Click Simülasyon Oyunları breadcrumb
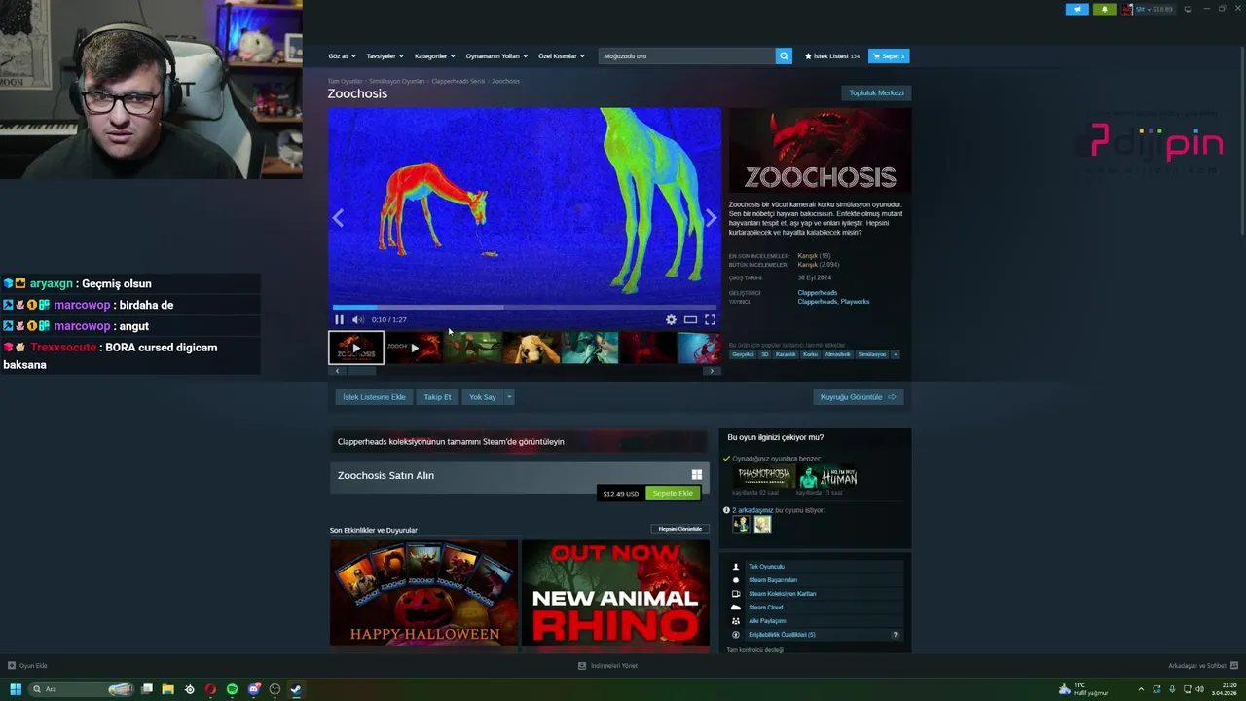1246x701 pixels. 397,81
